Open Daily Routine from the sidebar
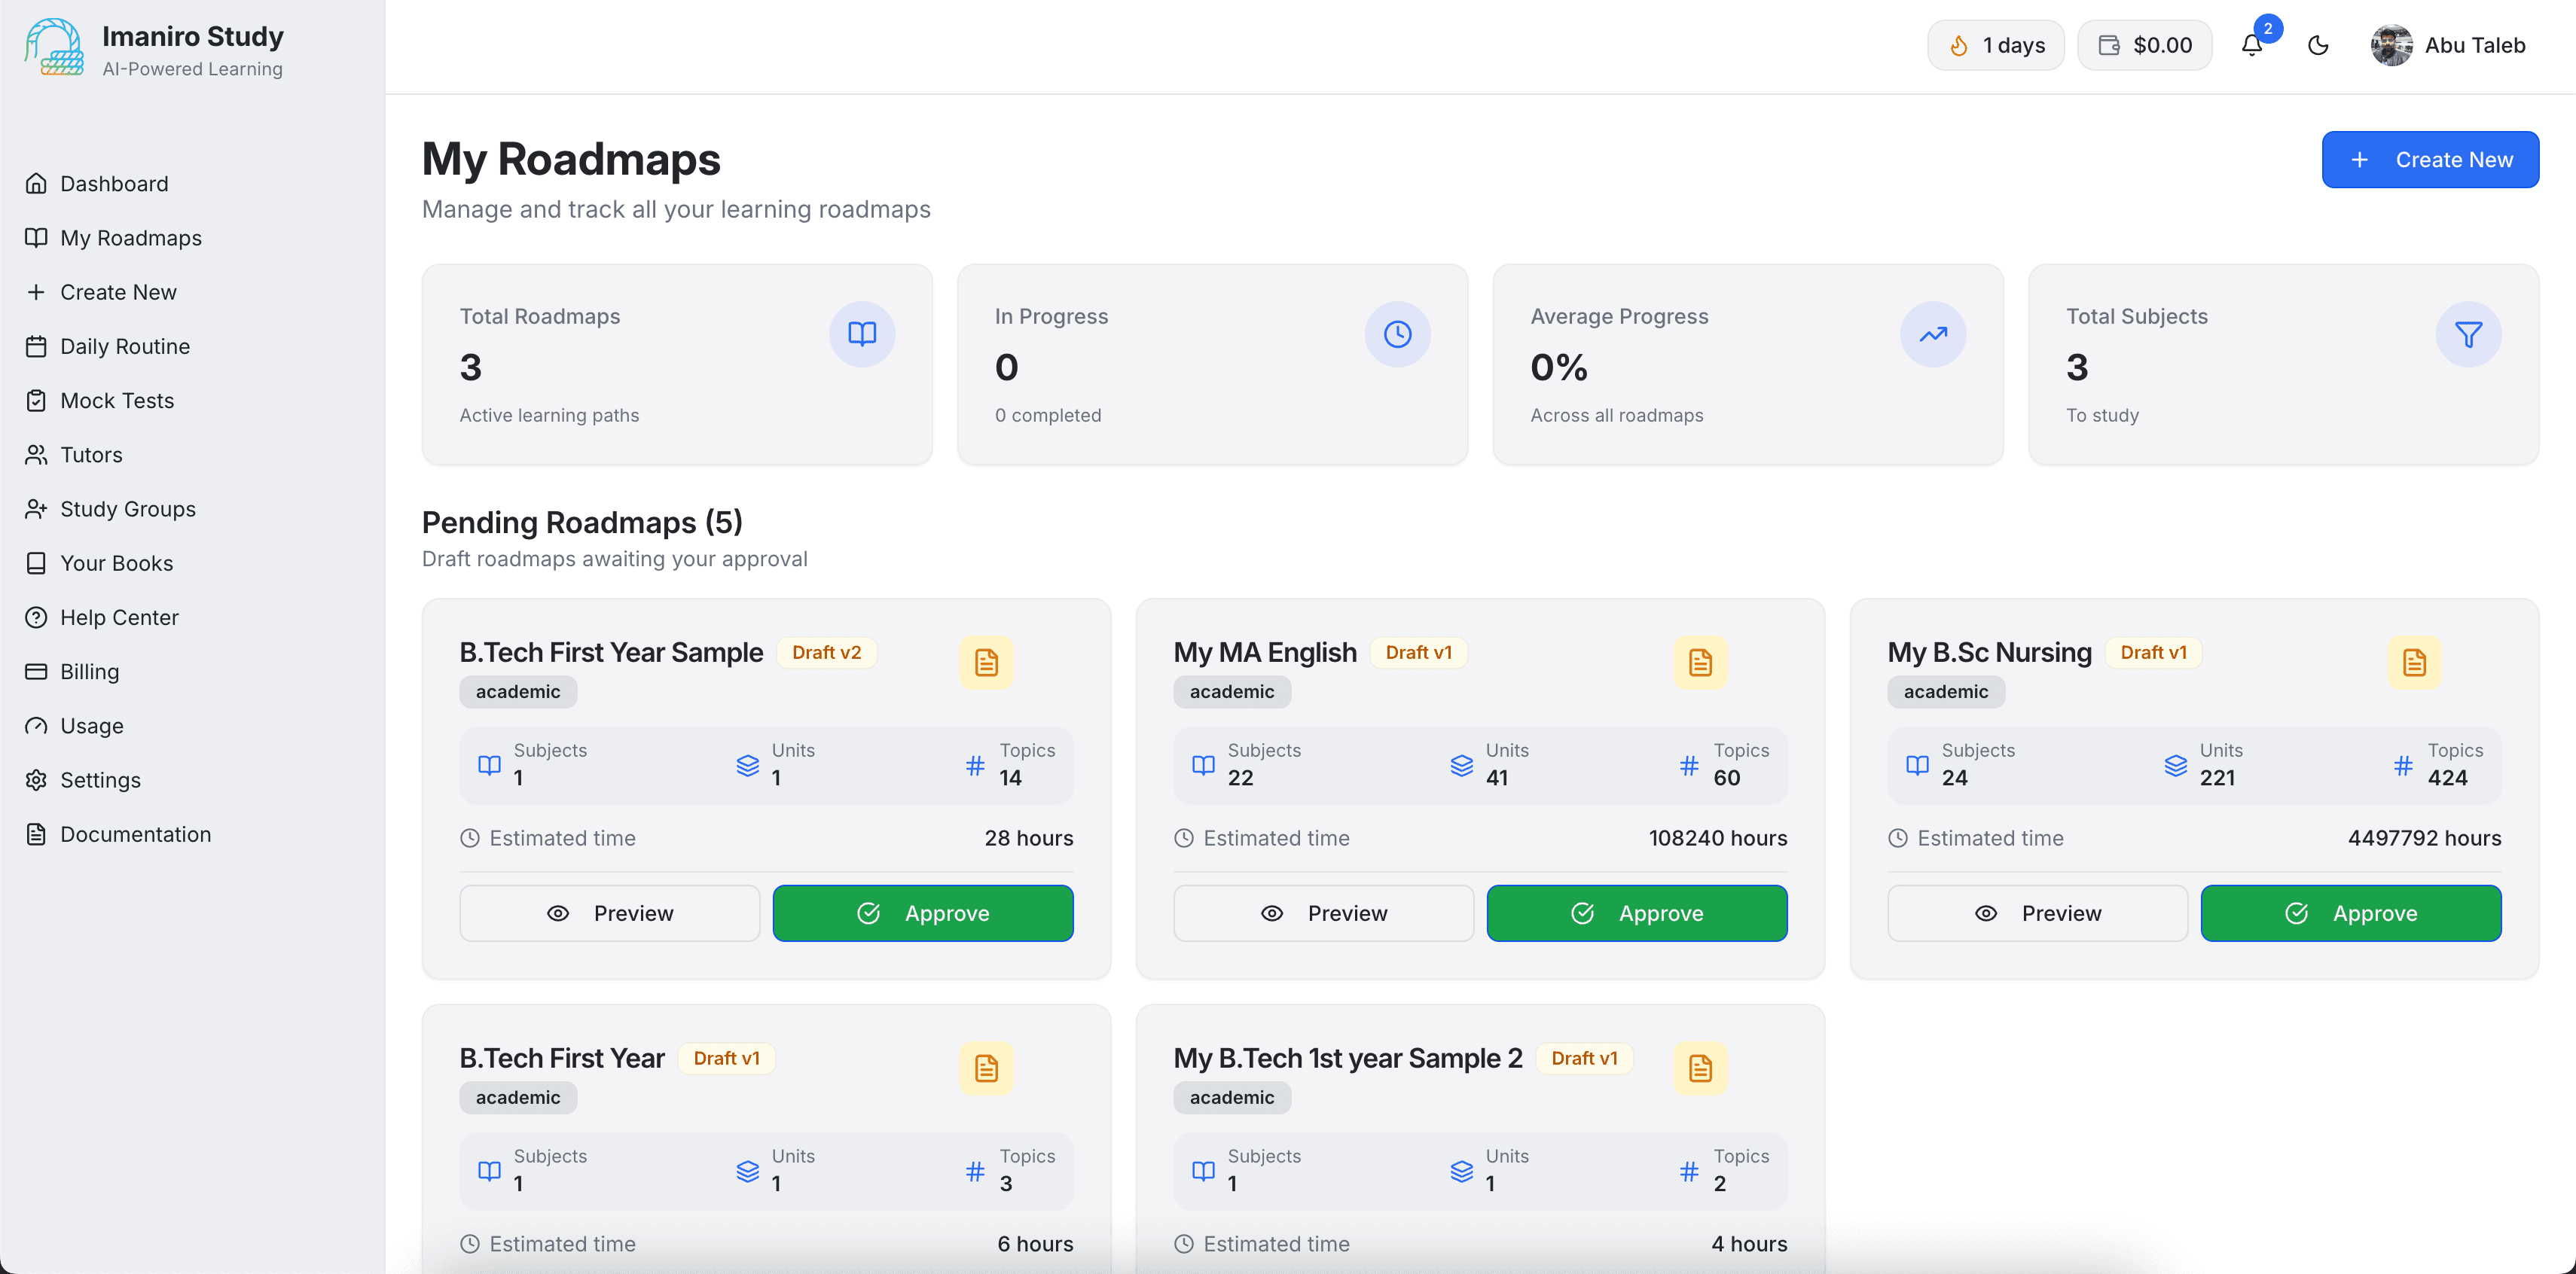Screen dimensions: 2576x1274 (124, 346)
